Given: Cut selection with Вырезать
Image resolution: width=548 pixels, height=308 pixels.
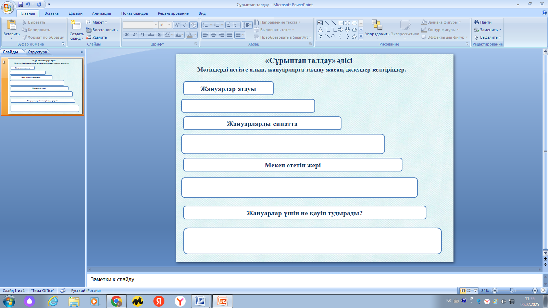Looking at the screenshot, I should (x=34, y=22).
